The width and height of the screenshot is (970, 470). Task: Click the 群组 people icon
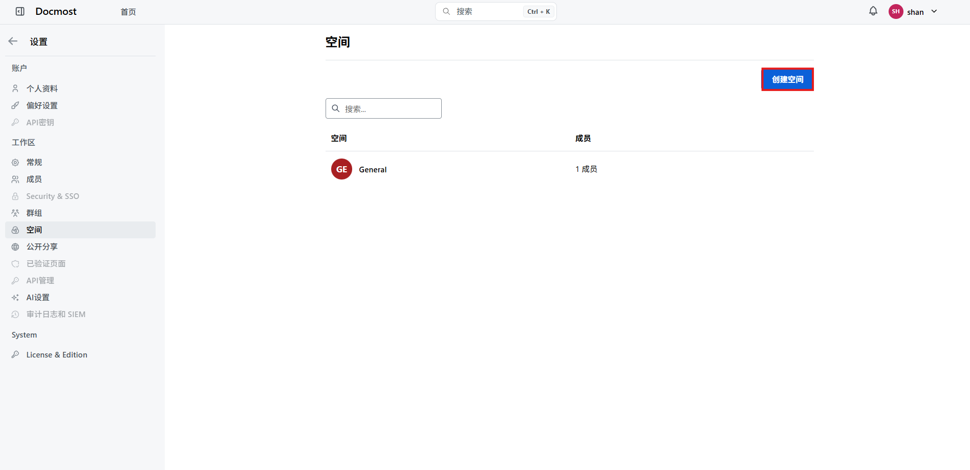pyautogui.click(x=15, y=213)
